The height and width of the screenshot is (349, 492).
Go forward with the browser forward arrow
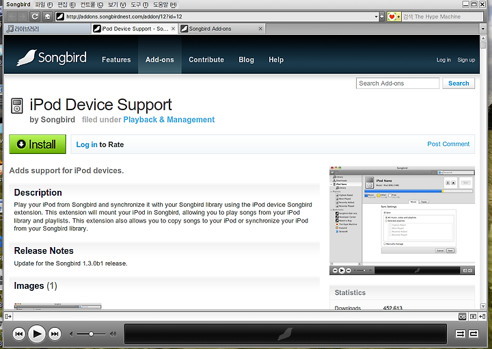[22, 16]
